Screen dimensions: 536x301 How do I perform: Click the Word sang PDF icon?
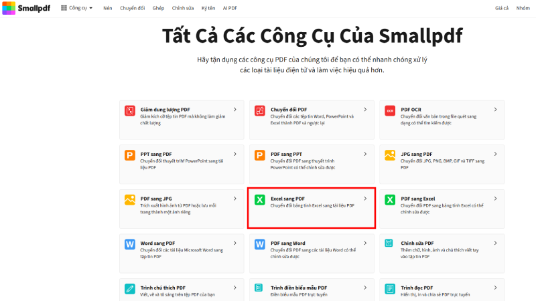click(x=130, y=244)
